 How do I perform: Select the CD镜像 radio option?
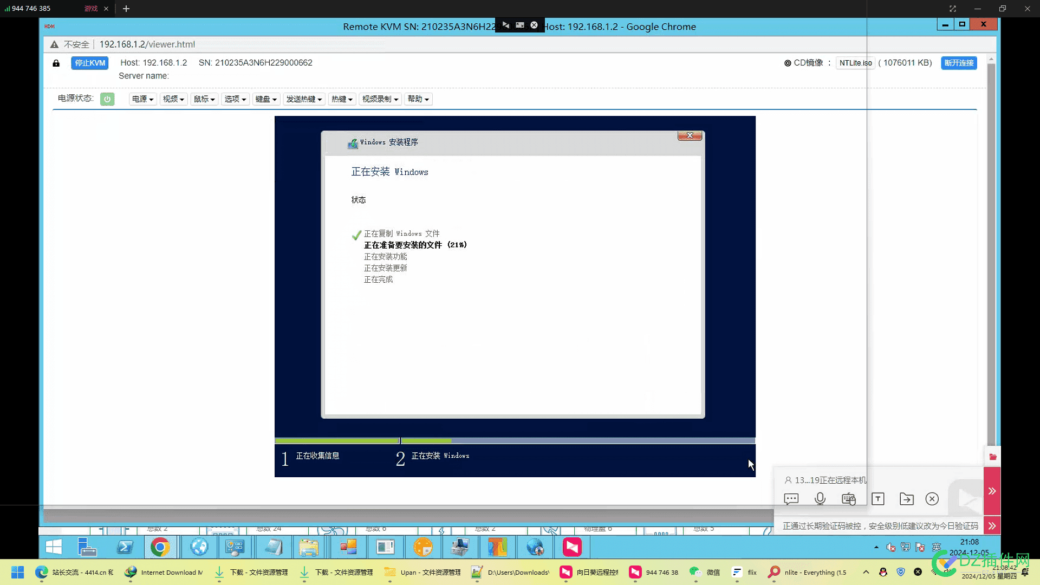[x=788, y=63]
